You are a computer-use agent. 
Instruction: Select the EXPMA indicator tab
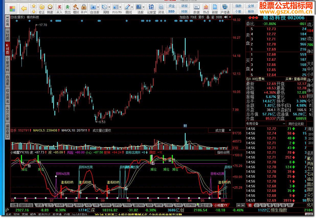pos(190,205)
